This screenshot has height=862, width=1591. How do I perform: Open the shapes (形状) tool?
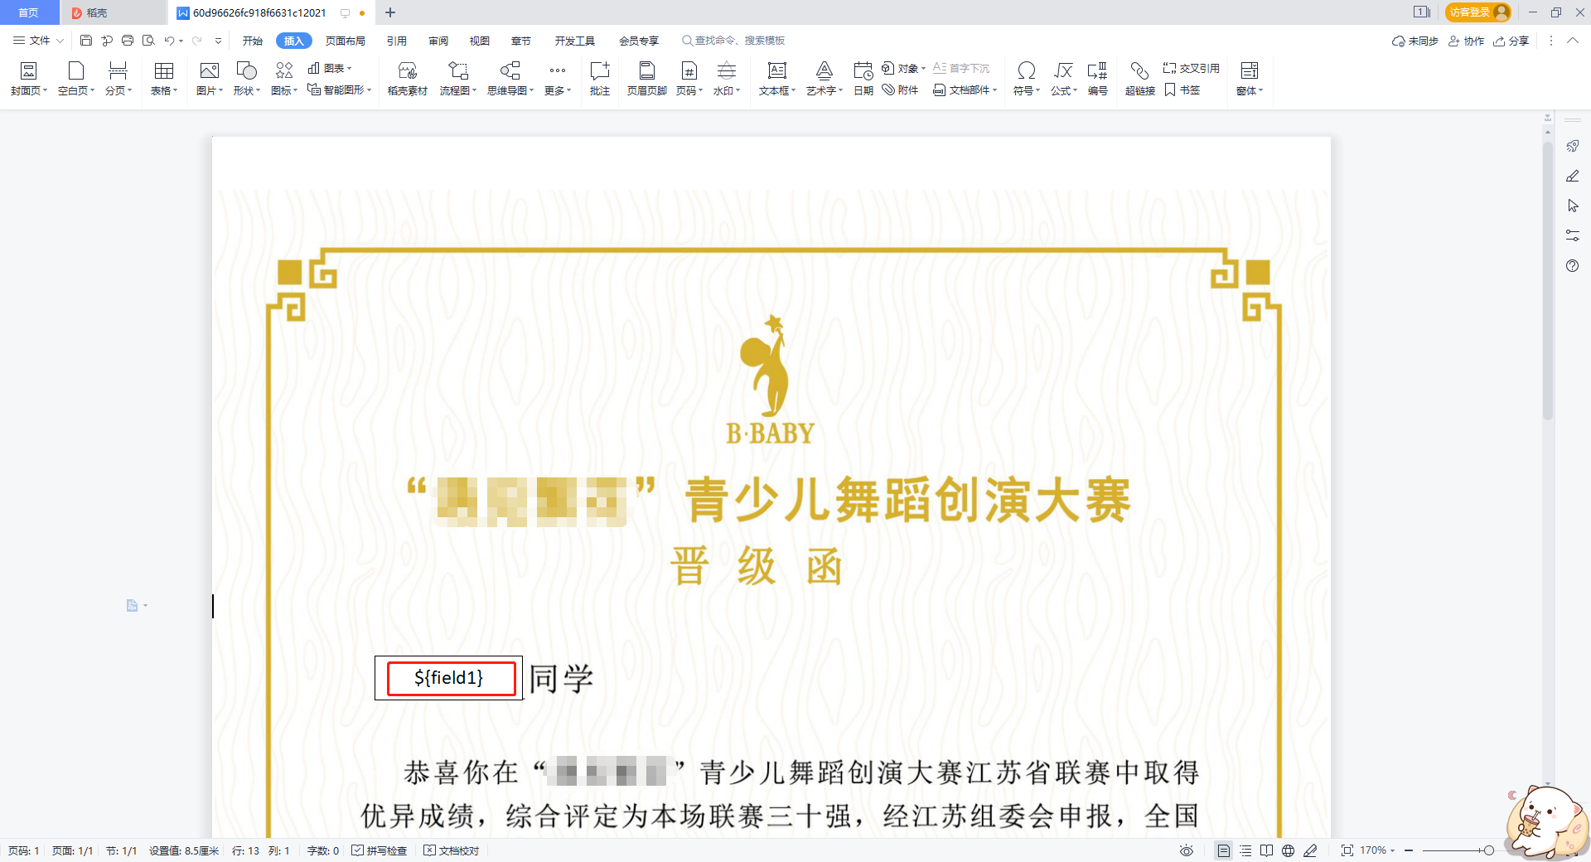[247, 80]
